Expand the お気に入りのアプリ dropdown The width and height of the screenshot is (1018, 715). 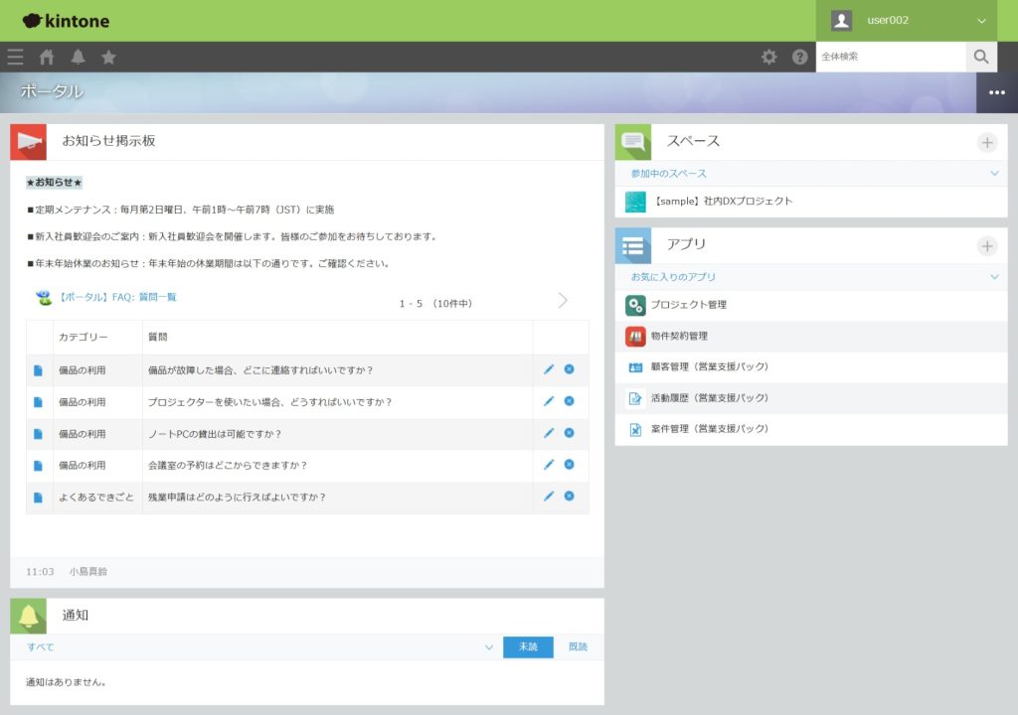[994, 277]
